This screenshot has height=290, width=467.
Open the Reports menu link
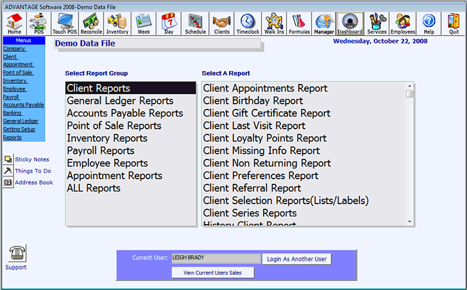(x=12, y=137)
